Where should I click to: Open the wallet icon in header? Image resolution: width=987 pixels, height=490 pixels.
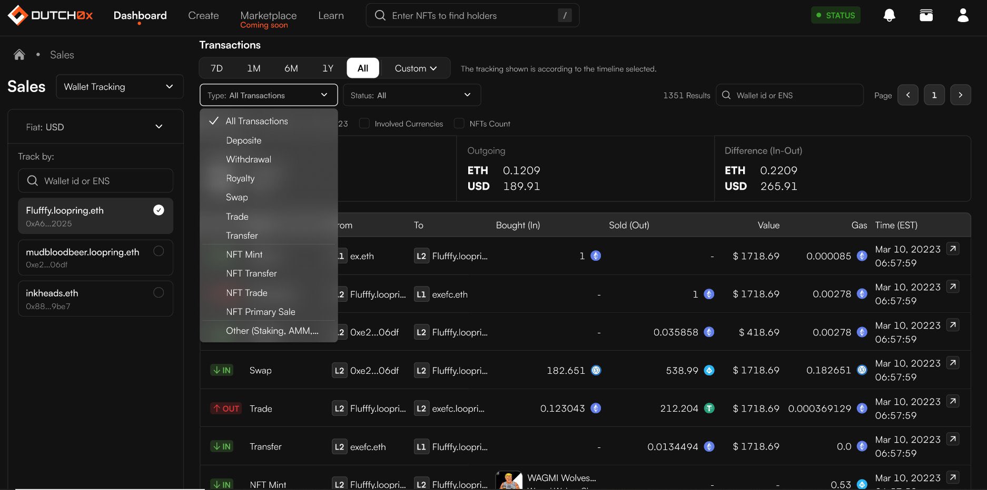(x=926, y=15)
